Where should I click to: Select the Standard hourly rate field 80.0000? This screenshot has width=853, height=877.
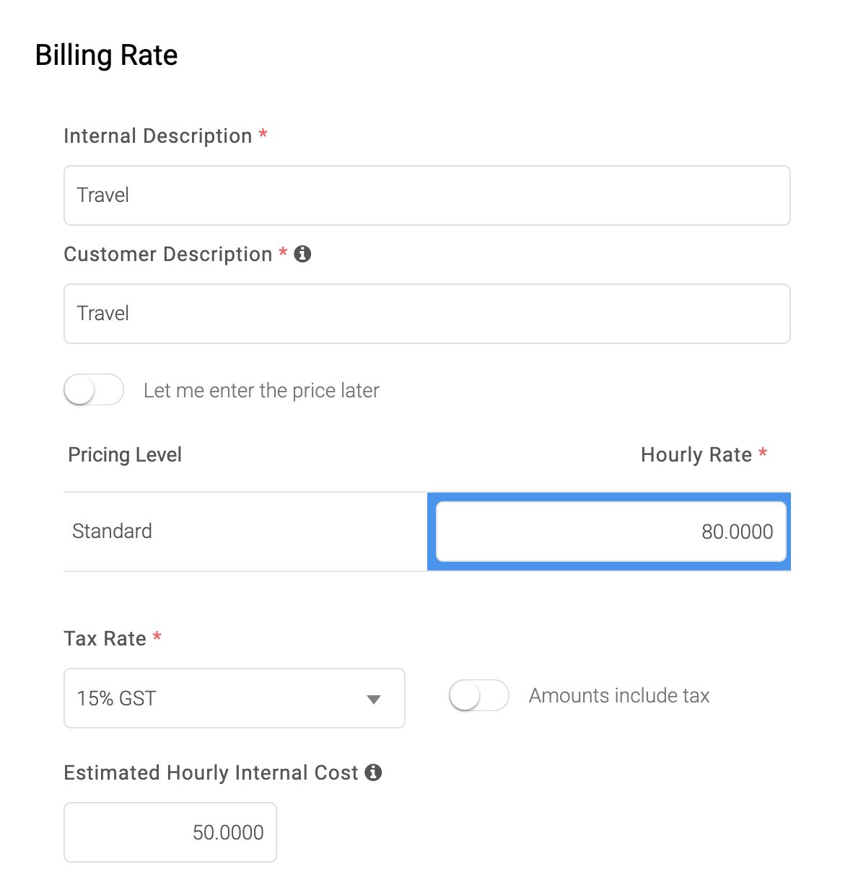(x=611, y=532)
